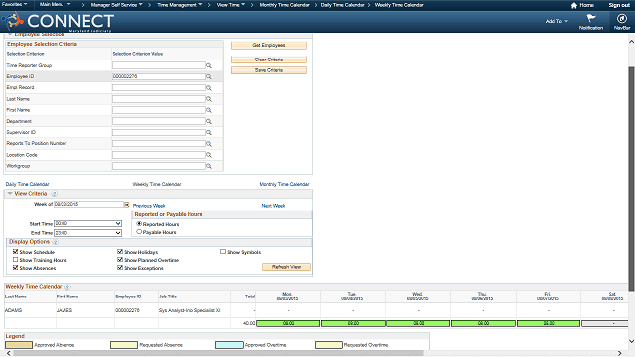The height and width of the screenshot is (357, 635).
Task: Click Requested Absence legend swatch
Action: [124, 345]
